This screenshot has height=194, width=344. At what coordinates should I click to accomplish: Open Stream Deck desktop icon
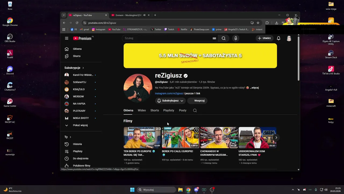(x=331, y=54)
